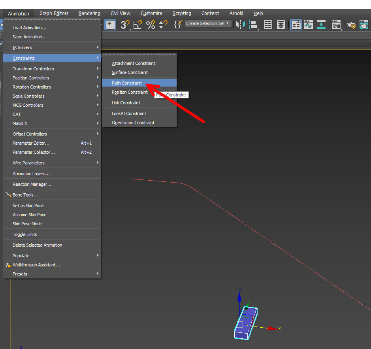
Task: Choose Load Animation... from menu
Action: [x=52, y=28]
